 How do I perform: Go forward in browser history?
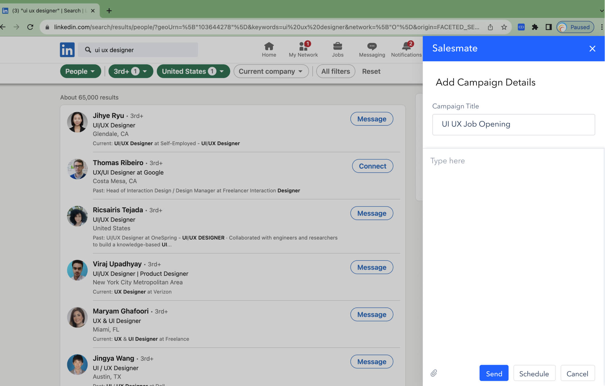point(16,27)
